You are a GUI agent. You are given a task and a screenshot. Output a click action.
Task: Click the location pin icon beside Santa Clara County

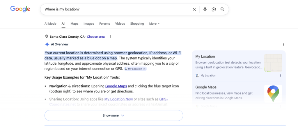(x=47, y=37)
